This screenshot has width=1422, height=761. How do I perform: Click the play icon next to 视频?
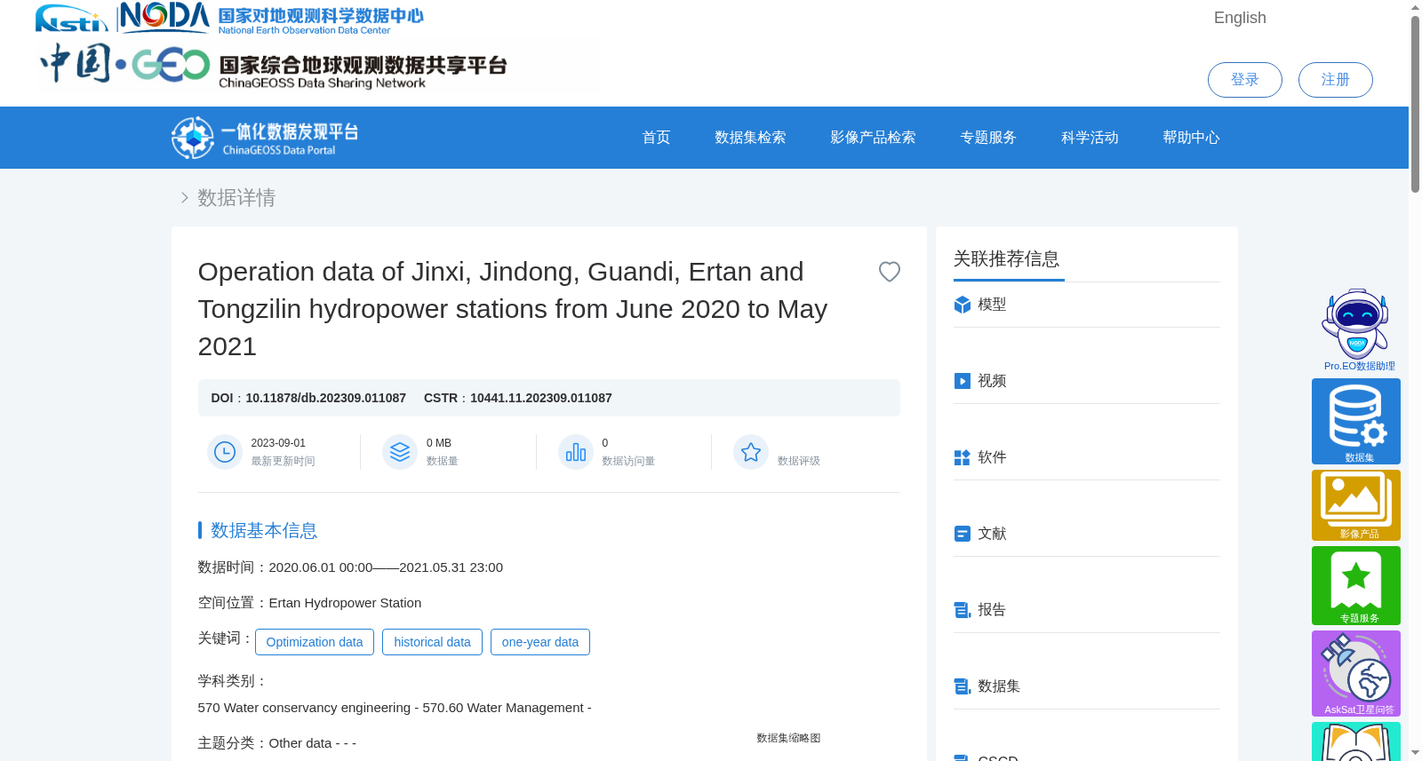click(962, 381)
